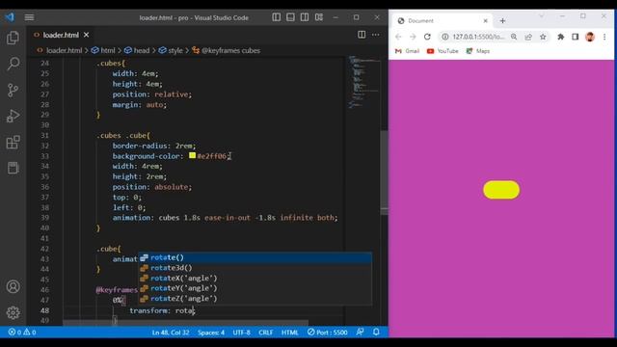Open a new tab in Chrome
Viewport: 617px width, 347px height.
click(502, 21)
